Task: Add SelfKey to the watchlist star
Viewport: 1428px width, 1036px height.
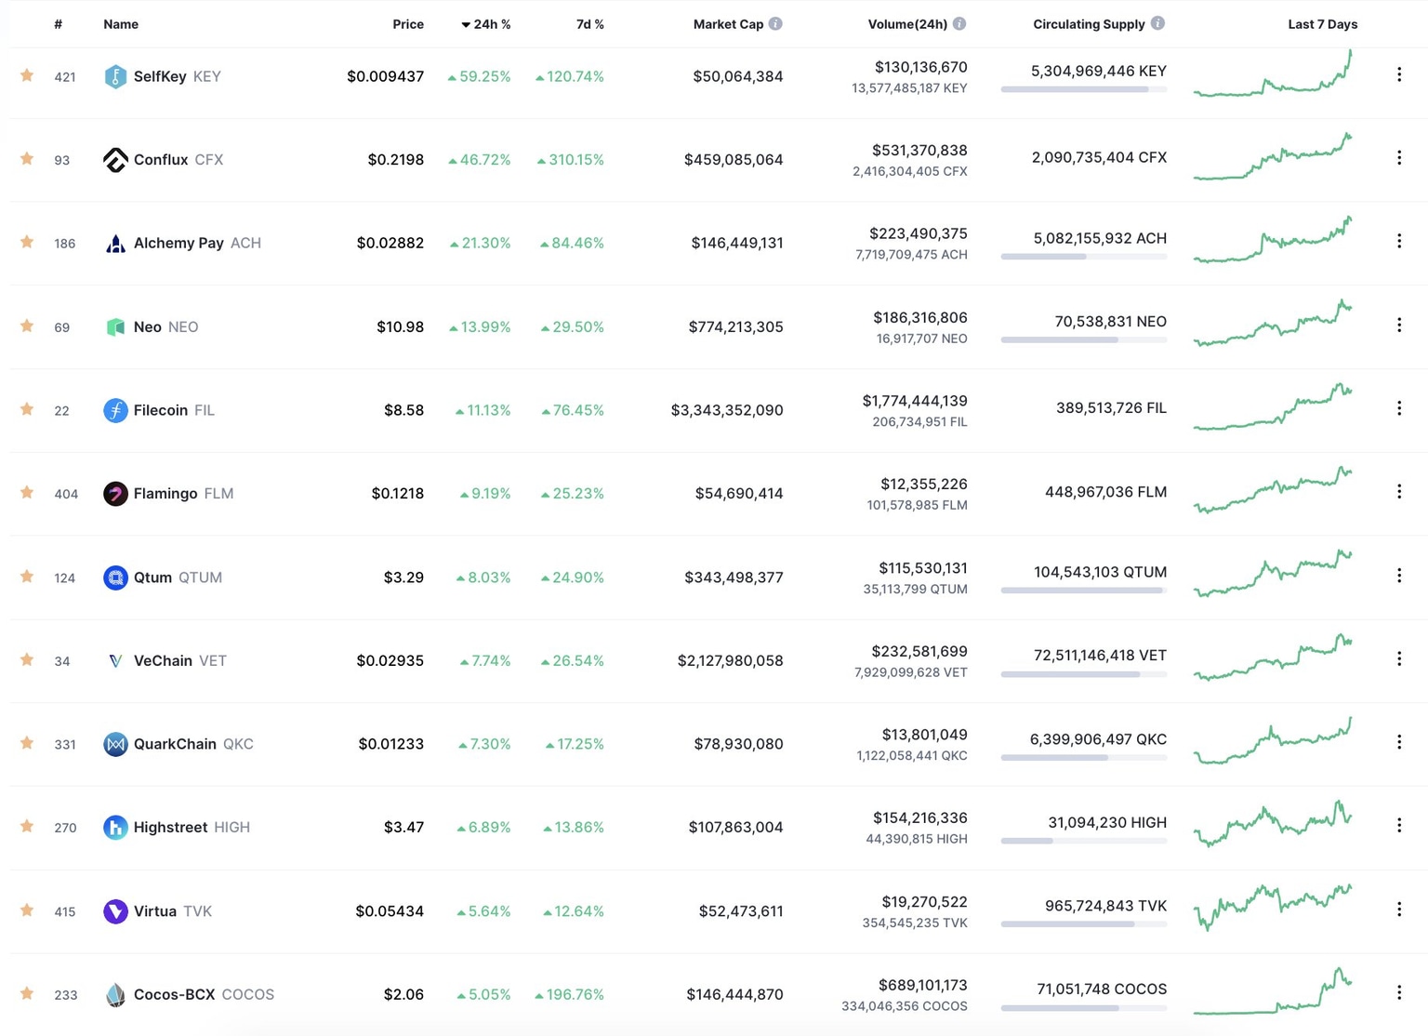Action: (x=27, y=76)
